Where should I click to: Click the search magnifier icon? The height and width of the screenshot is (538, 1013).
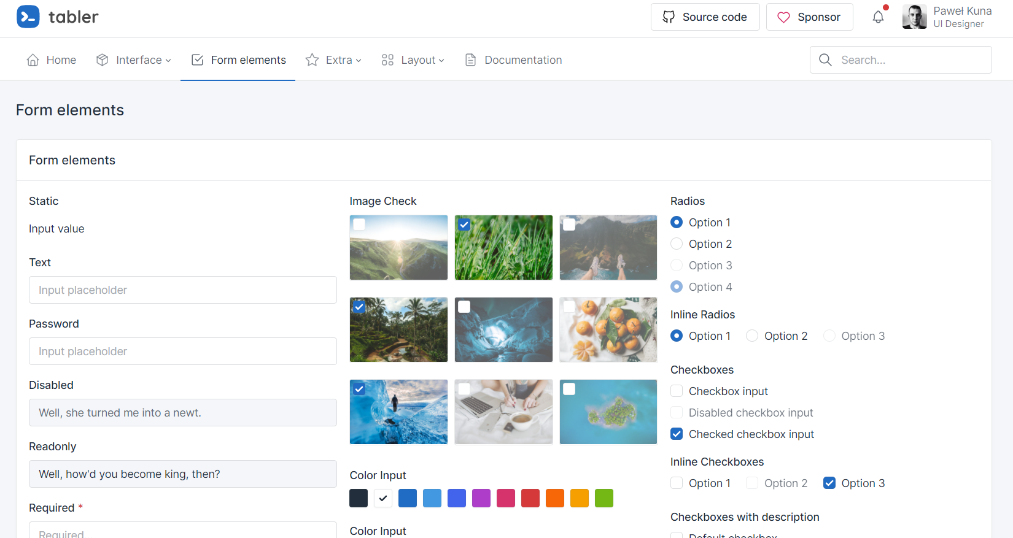(x=826, y=60)
